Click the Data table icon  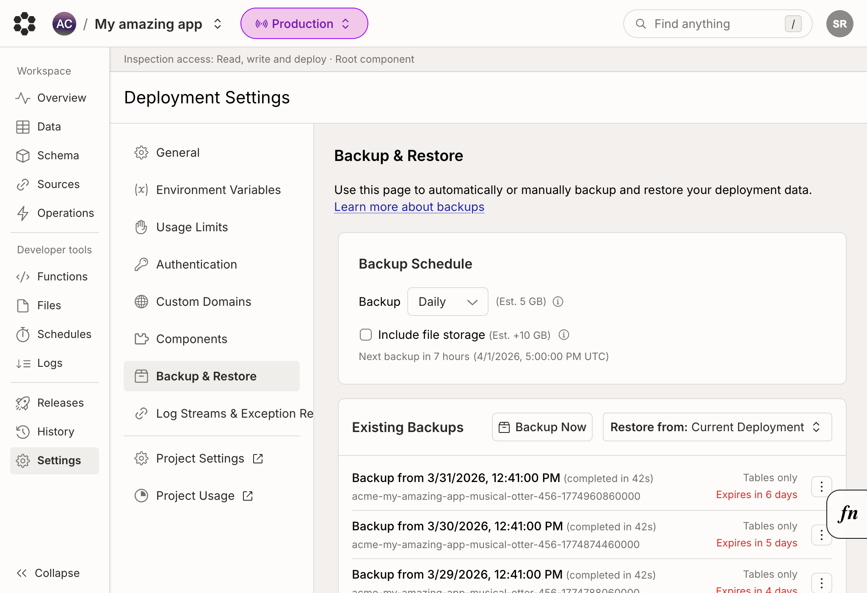point(23,127)
